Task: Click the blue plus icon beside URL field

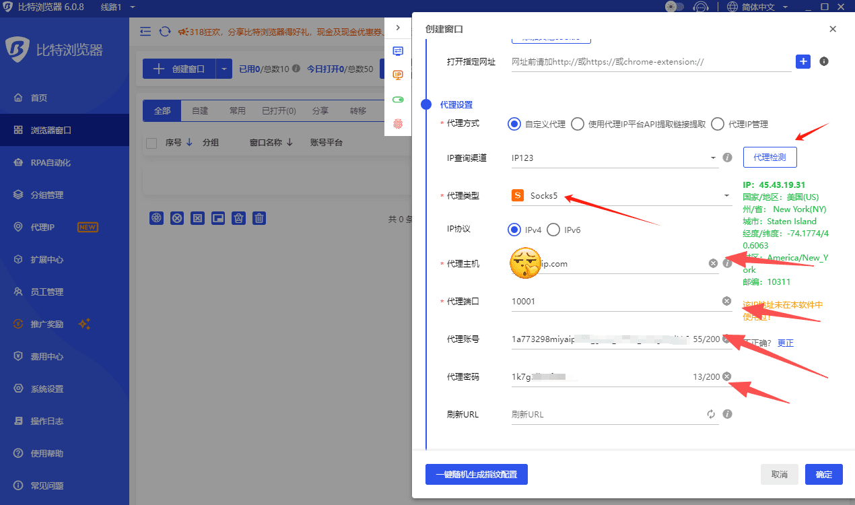Action: tap(802, 61)
